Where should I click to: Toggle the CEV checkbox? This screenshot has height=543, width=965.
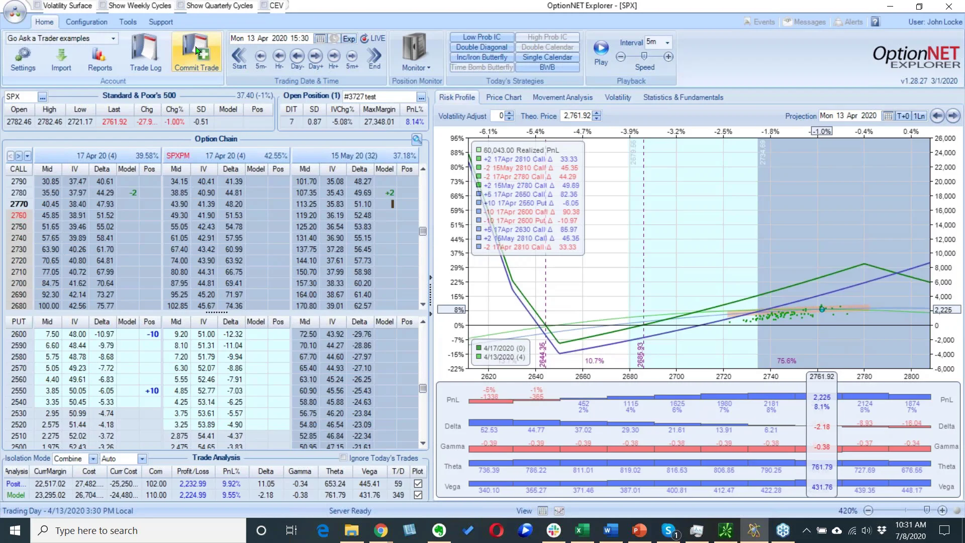pyautogui.click(x=264, y=6)
